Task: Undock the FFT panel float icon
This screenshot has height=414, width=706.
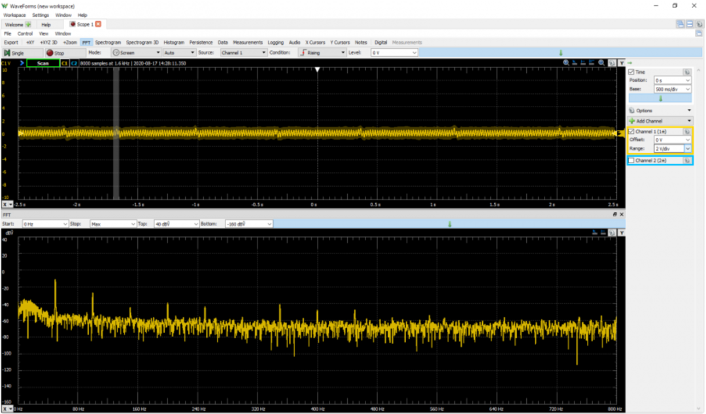Action: [614, 215]
